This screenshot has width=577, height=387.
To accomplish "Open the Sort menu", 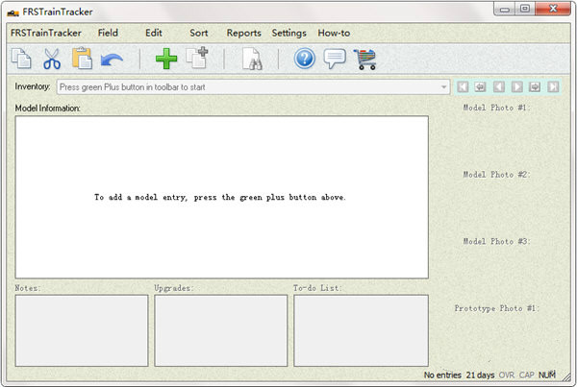I will pyautogui.click(x=199, y=33).
